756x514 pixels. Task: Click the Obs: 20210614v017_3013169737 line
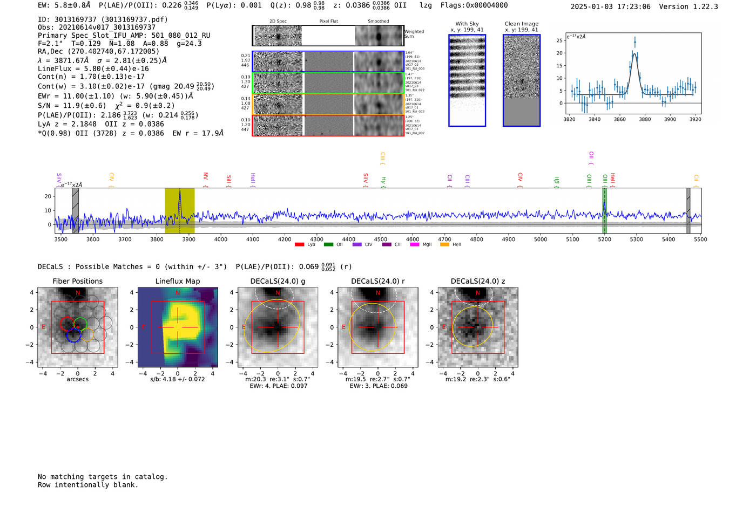pos(97,28)
